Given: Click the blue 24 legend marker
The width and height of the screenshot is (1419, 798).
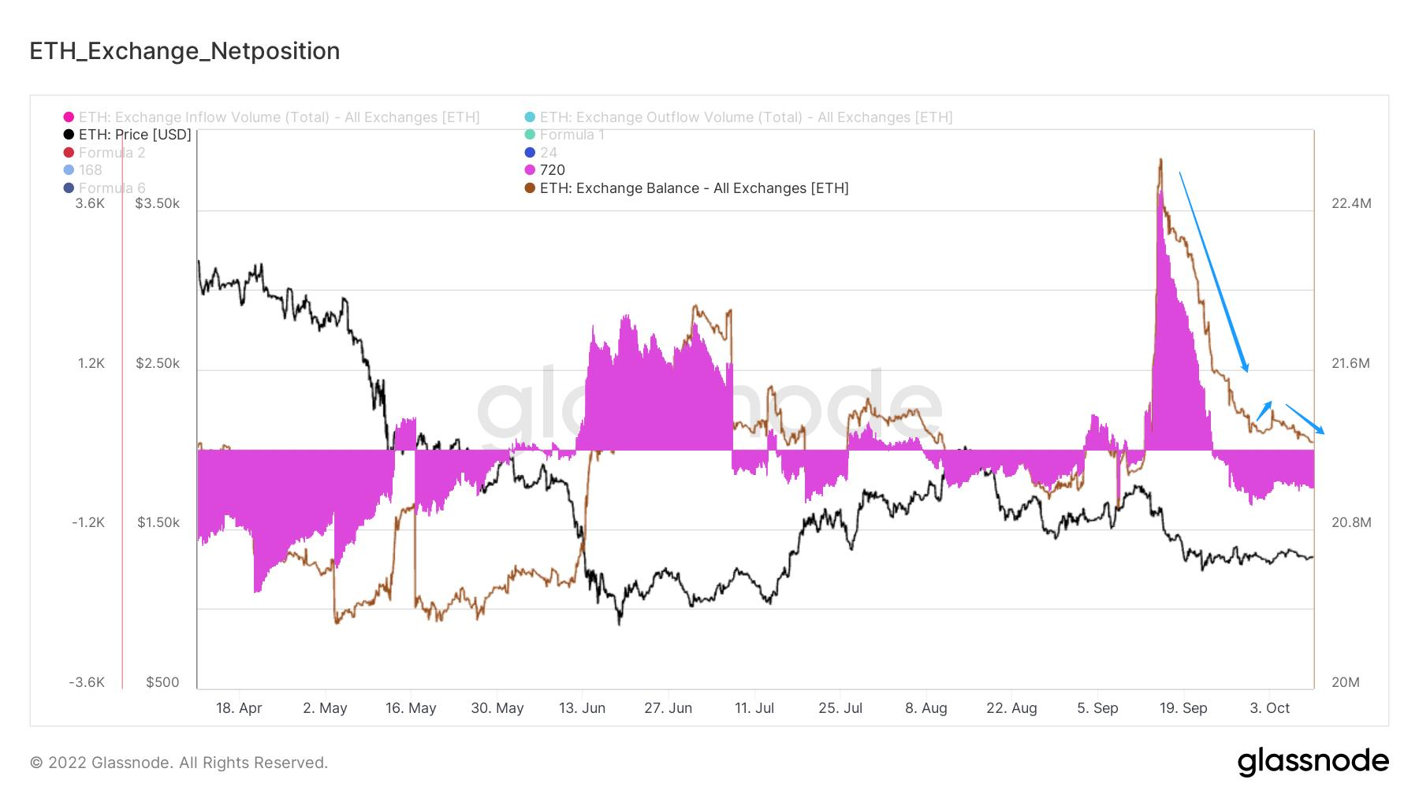Looking at the screenshot, I should [530, 153].
